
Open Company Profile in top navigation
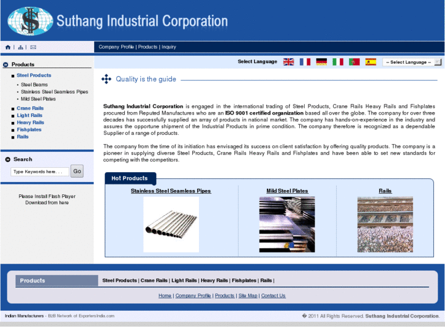coord(116,47)
